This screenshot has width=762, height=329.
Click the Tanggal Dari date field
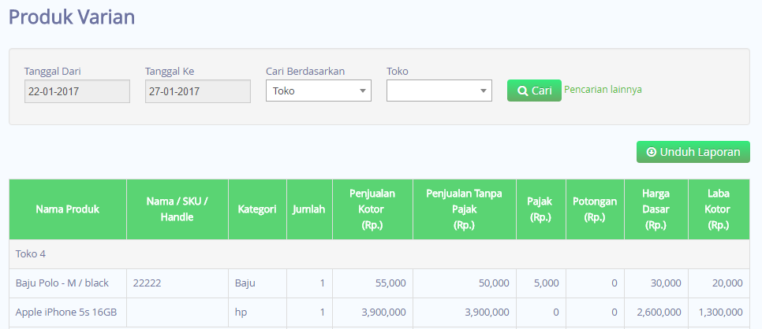click(x=77, y=91)
